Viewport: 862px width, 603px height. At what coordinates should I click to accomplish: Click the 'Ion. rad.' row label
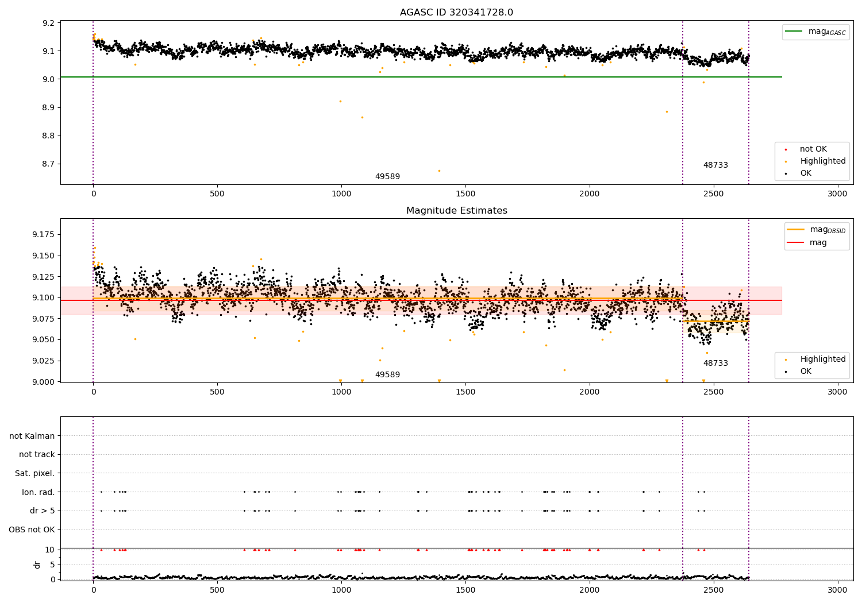tap(39, 492)
